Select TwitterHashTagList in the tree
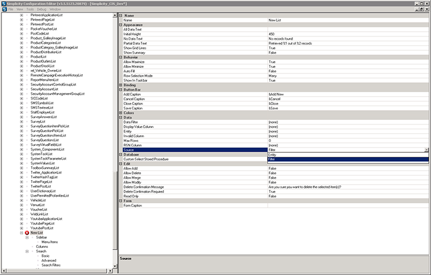431x275 pixels. (44, 177)
